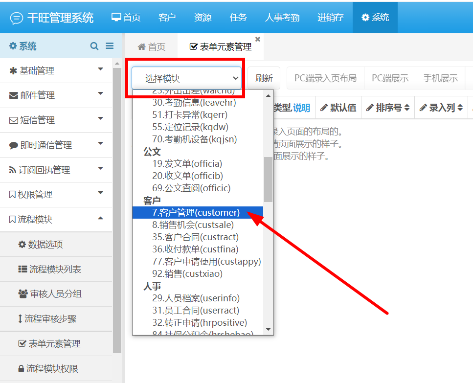The width and height of the screenshot is (473, 383).
Task: Click the PC端展示 button
Action: [x=390, y=78]
